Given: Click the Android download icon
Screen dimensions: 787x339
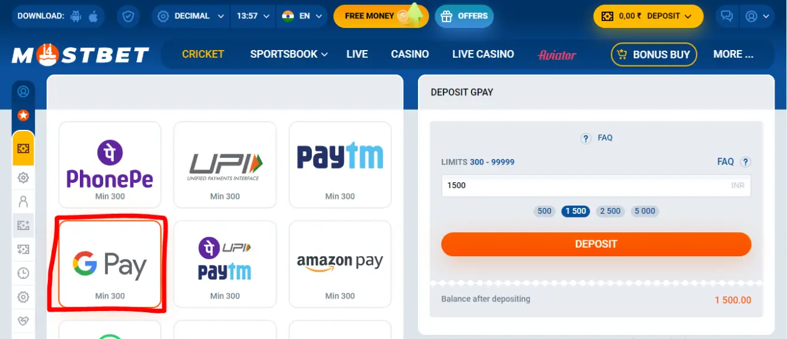Looking at the screenshot, I should [x=76, y=17].
